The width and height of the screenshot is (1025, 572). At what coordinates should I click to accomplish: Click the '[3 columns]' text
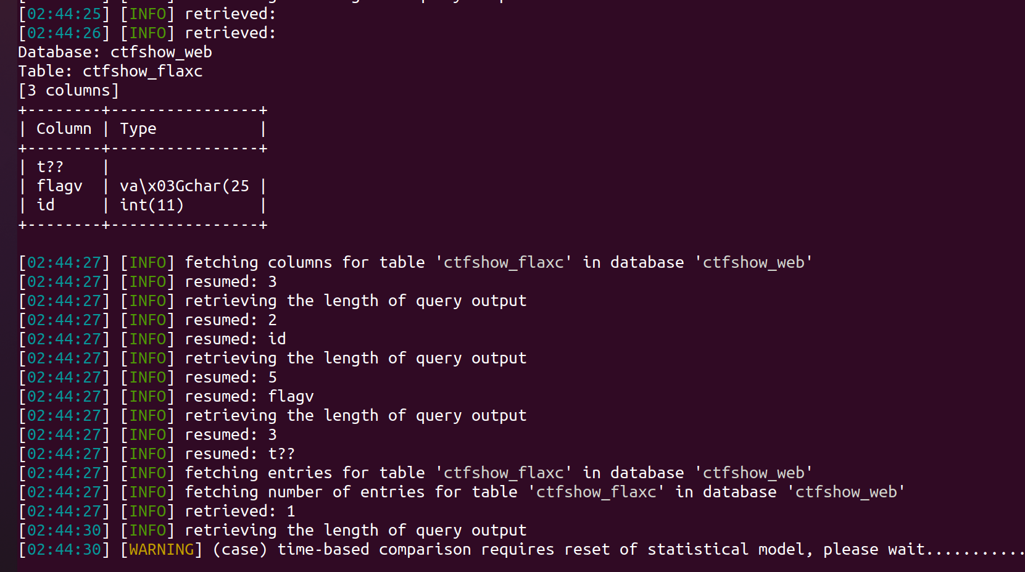pyautogui.click(x=68, y=90)
